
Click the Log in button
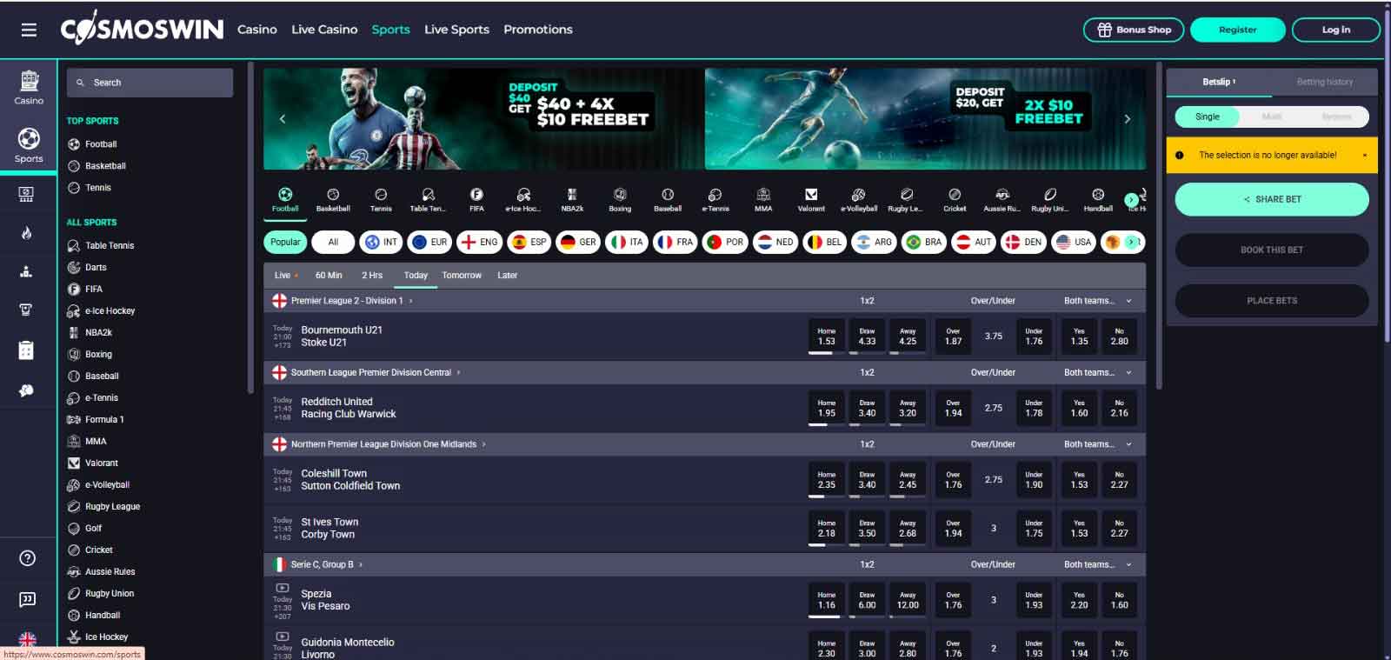click(x=1335, y=30)
